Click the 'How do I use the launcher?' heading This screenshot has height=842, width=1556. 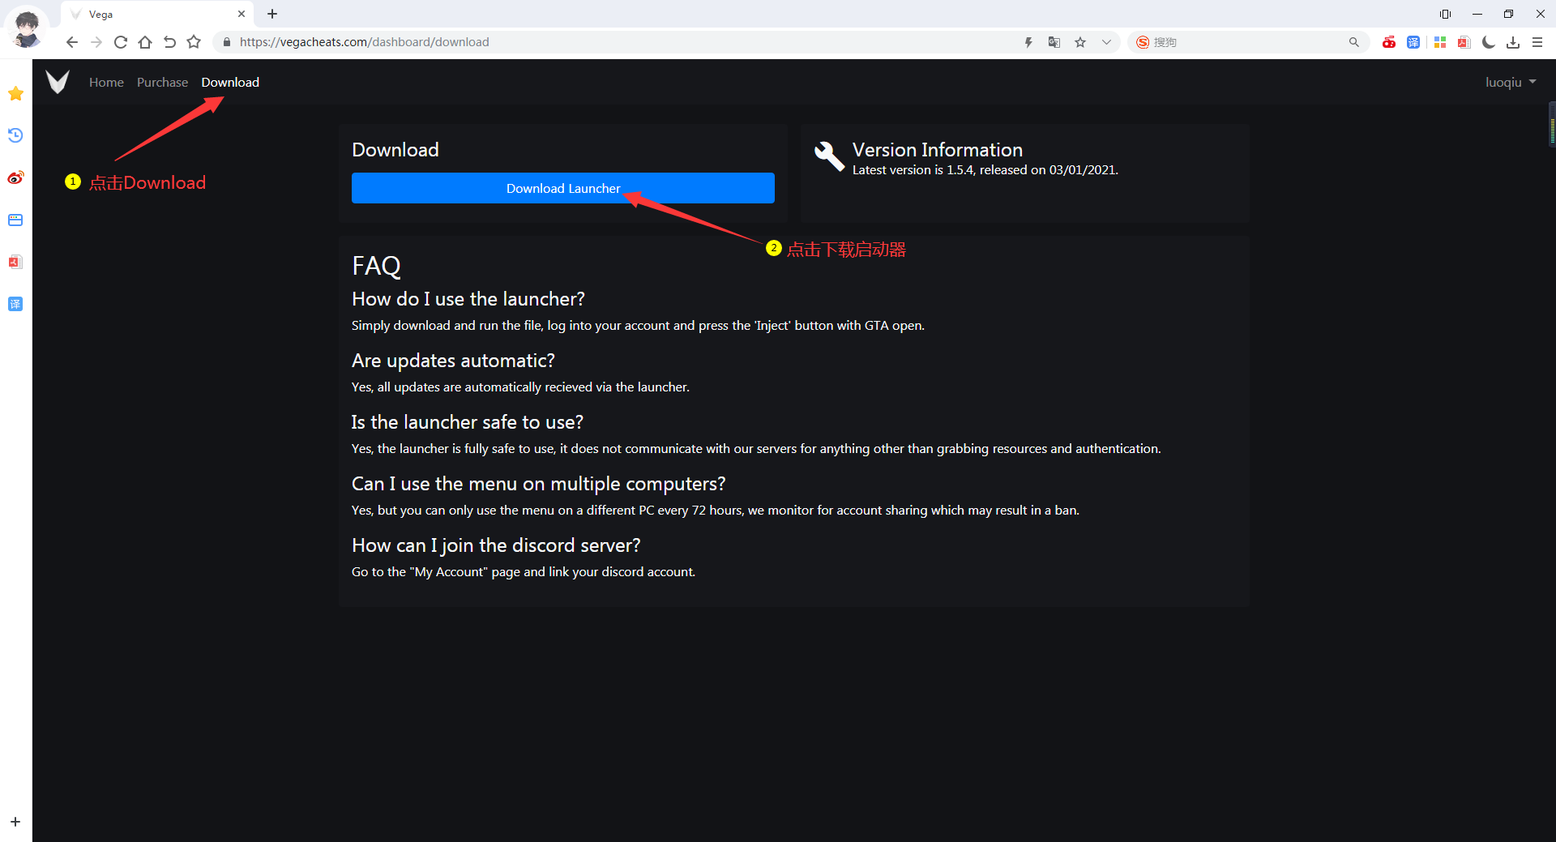pyautogui.click(x=468, y=299)
